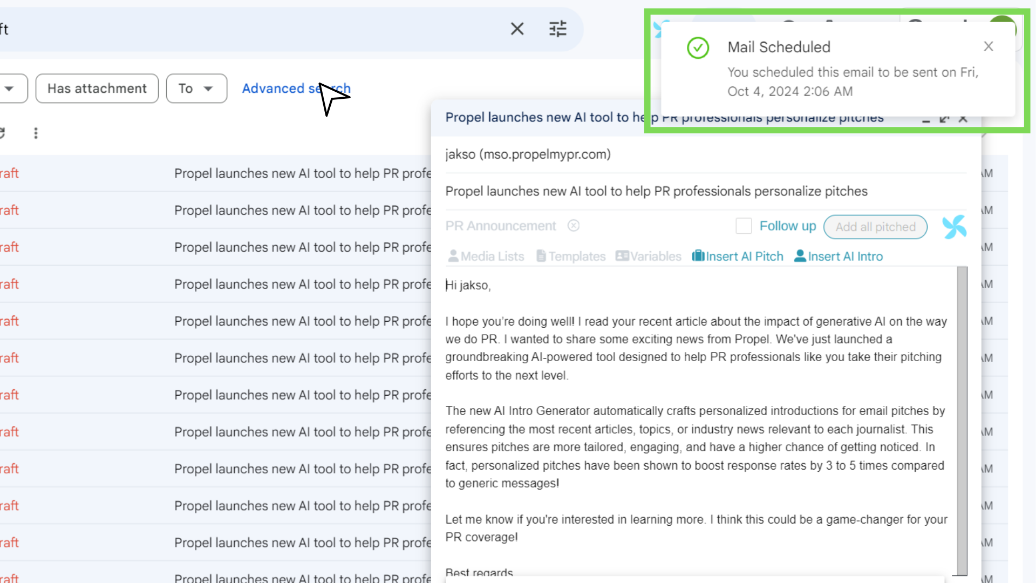Tick the Follow up checkbox
1036x583 pixels.
(x=744, y=226)
